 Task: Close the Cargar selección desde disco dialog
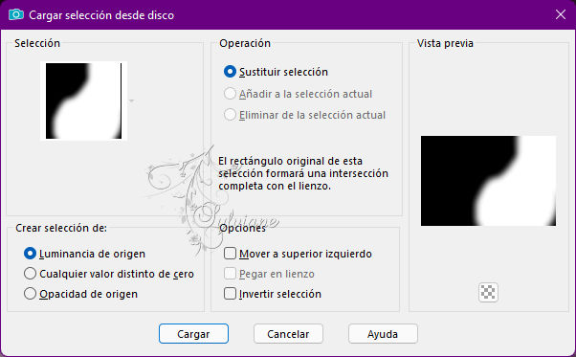560,14
